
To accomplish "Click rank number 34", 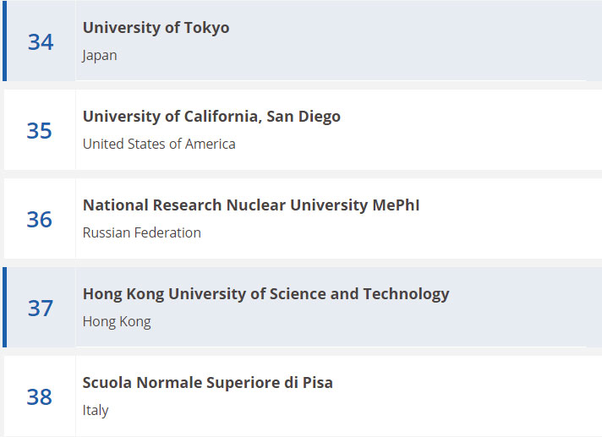I will click(x=41, y=41).
